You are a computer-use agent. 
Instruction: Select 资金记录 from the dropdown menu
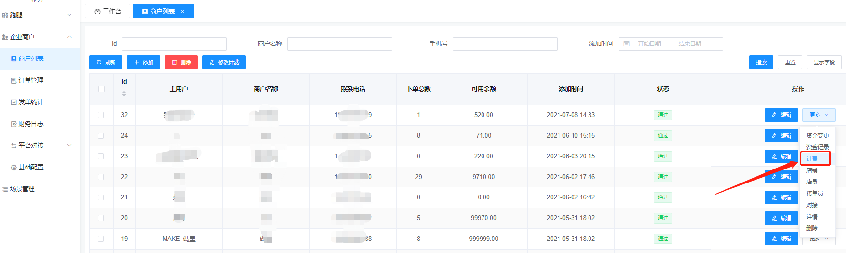point(817,147)
